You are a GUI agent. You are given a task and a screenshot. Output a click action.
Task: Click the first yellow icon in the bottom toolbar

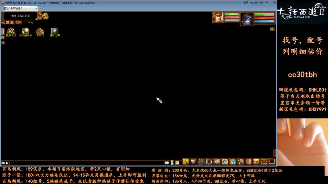186,162
